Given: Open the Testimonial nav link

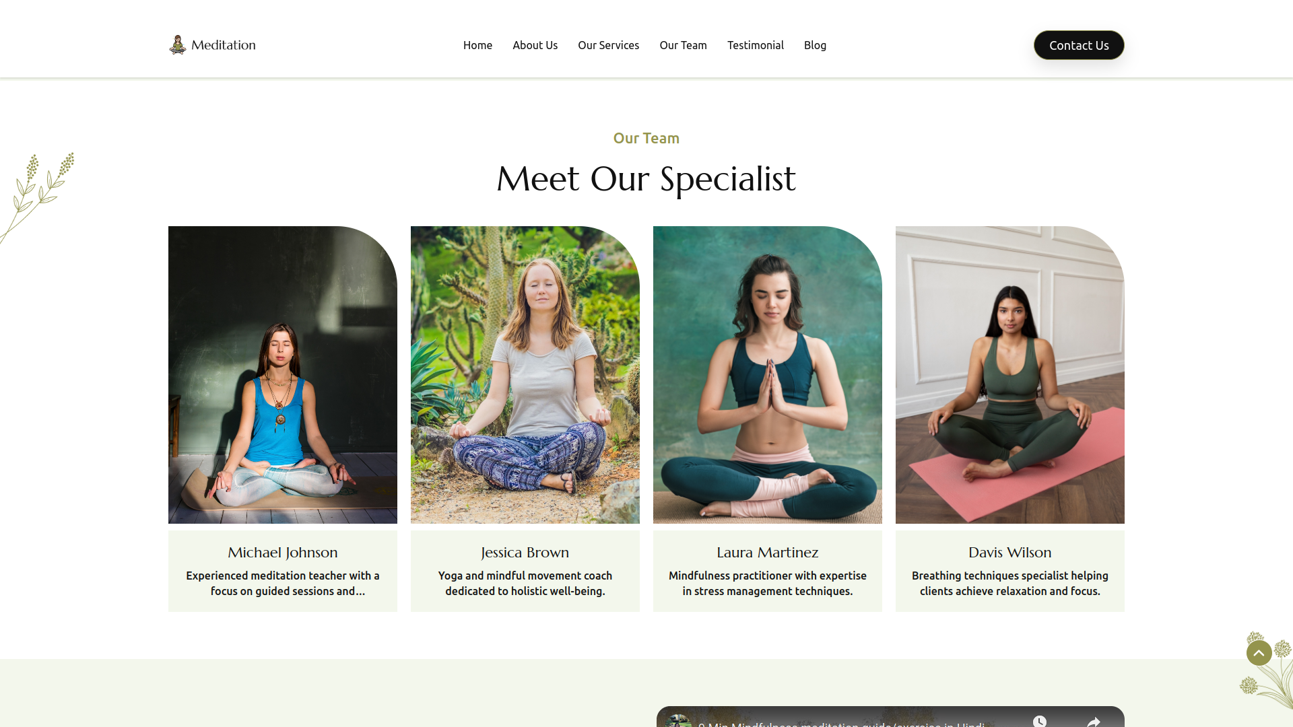Looking at the screenshot, I should tap(755, 45).
